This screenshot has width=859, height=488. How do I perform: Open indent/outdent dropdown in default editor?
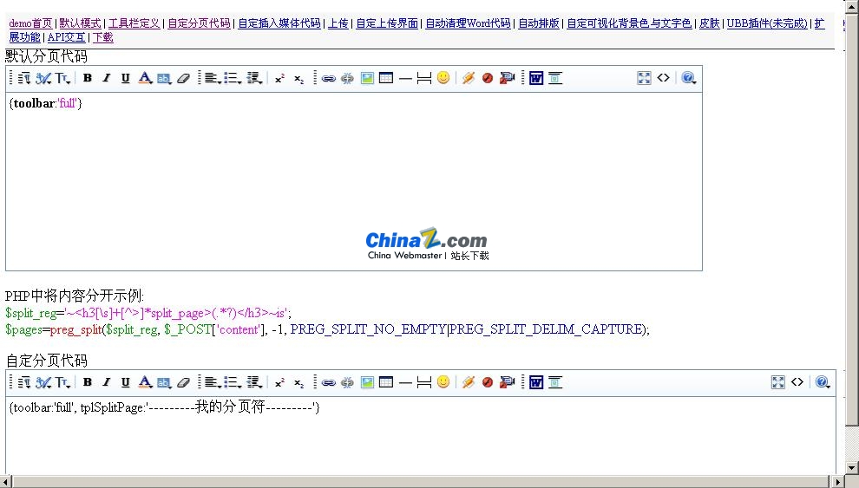[x=253, y=78]
